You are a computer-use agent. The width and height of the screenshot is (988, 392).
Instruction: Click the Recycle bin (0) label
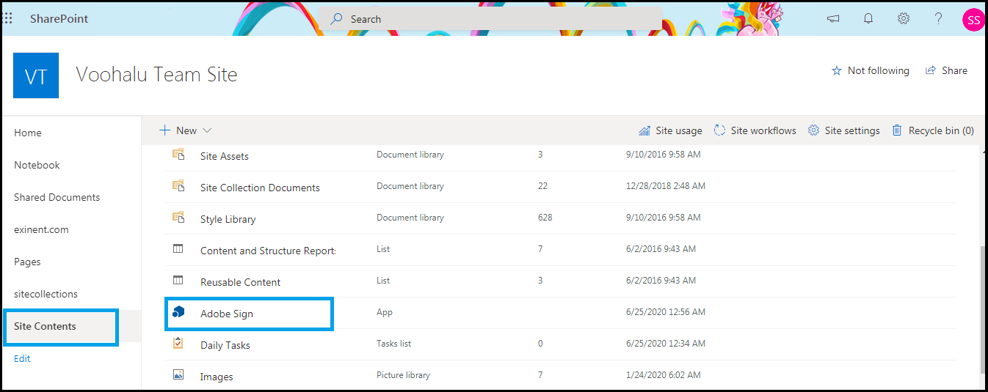[x=941, y=130]
